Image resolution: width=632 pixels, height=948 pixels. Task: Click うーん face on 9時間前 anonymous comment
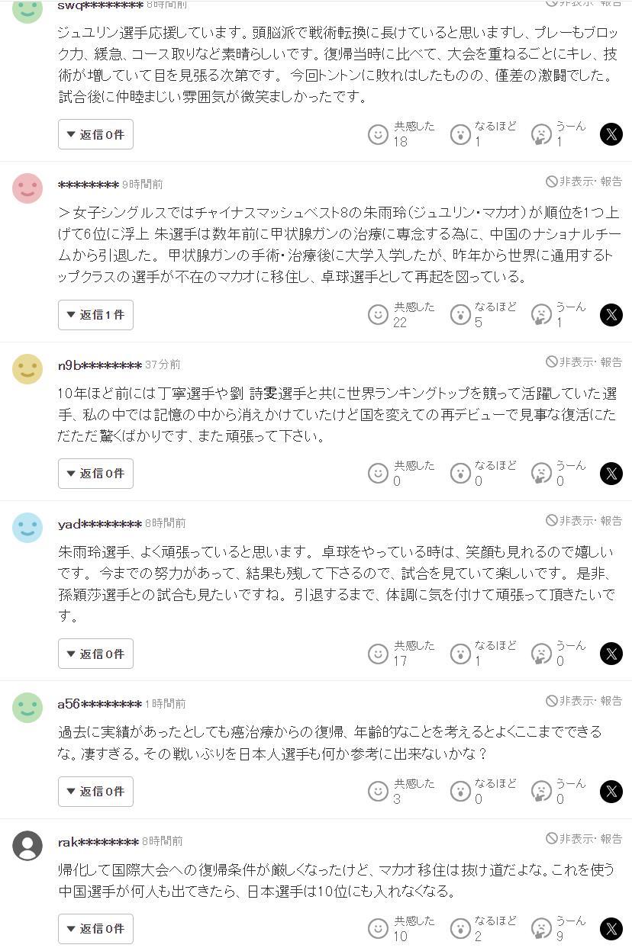click(541, 315)
